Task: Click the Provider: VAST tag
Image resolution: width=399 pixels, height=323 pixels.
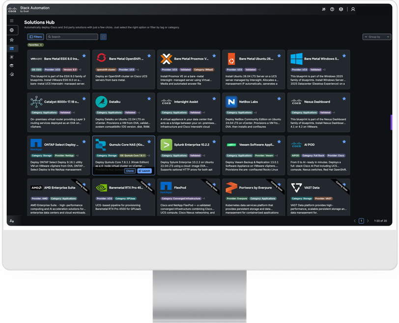Action: [x=323, y=198]
